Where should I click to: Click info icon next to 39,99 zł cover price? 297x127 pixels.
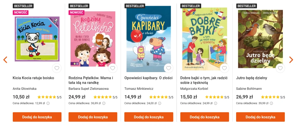(x=271, y=103)
